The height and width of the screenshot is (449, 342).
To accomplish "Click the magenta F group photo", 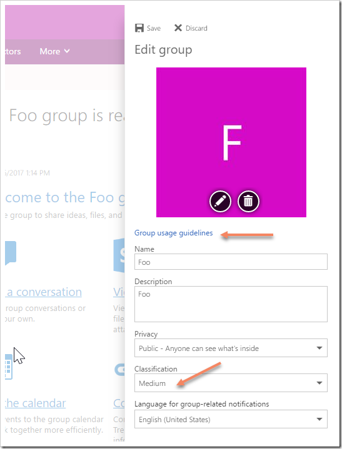I will pos(231,142).
